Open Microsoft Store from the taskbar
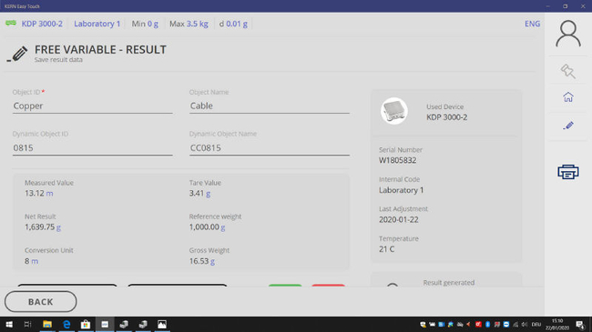 pyautogui.click(x=86, y=325)
